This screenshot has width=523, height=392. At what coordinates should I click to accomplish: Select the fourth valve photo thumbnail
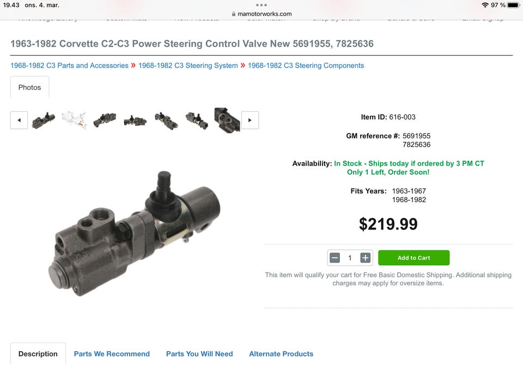(136, 121)
